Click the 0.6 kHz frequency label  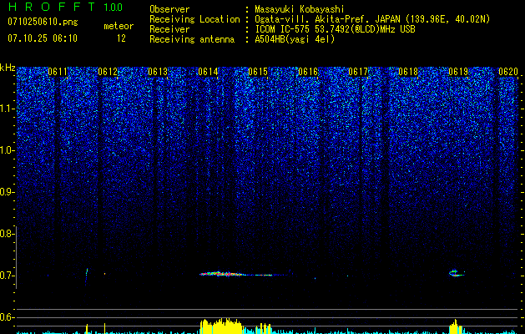coord(8,317)
